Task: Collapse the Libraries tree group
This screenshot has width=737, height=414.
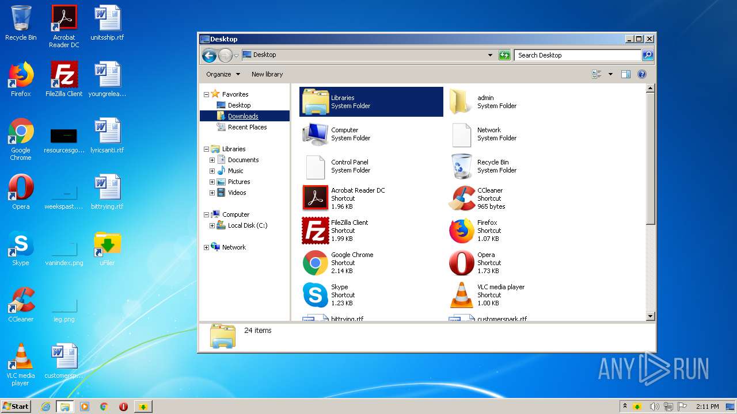Action: (206, 149)
